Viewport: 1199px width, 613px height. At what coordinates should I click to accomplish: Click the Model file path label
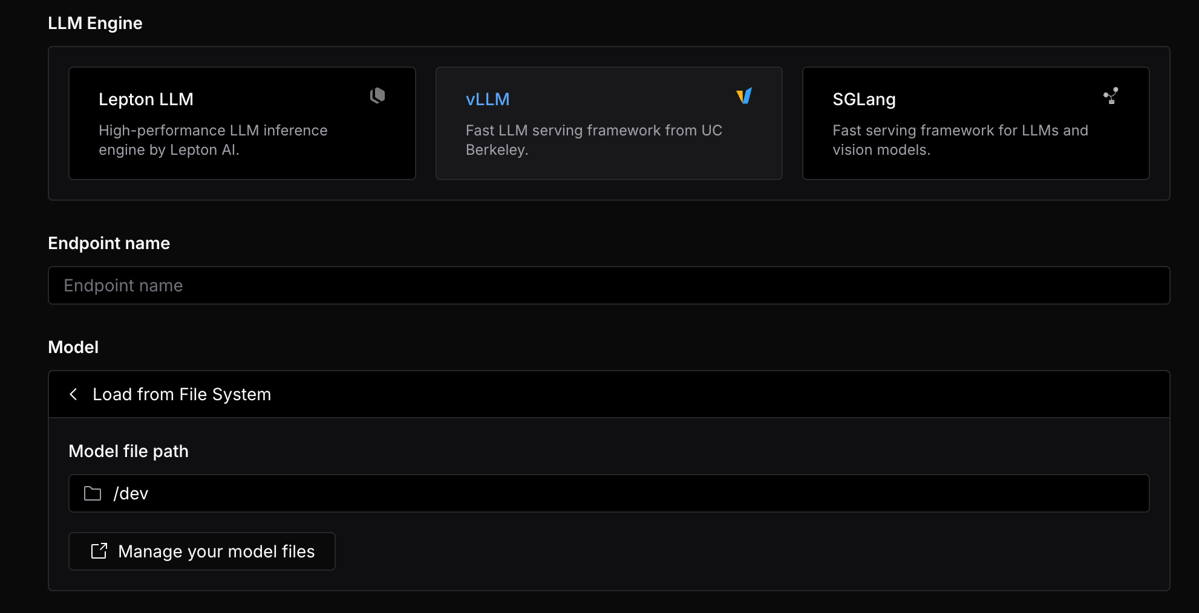pos(128,451)
